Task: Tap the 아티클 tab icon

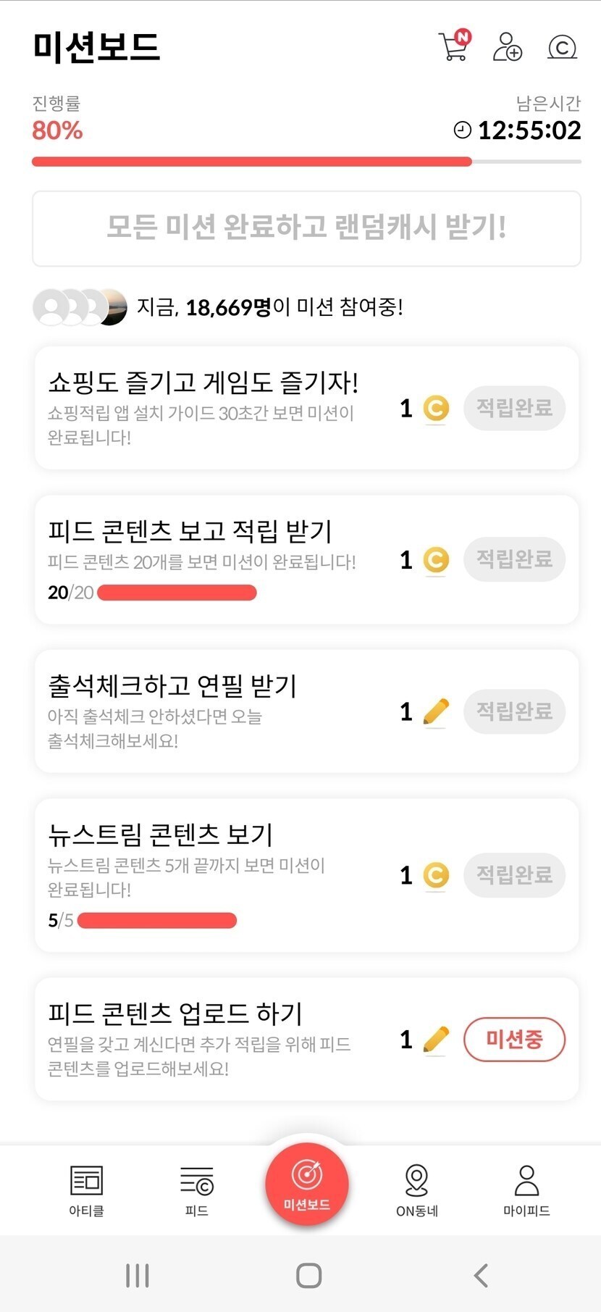Action: pos(86,1190)
